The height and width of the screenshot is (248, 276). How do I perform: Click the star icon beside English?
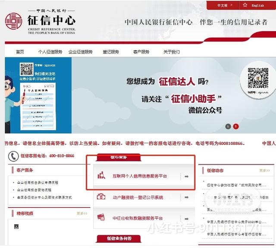[x=245, y=5]
